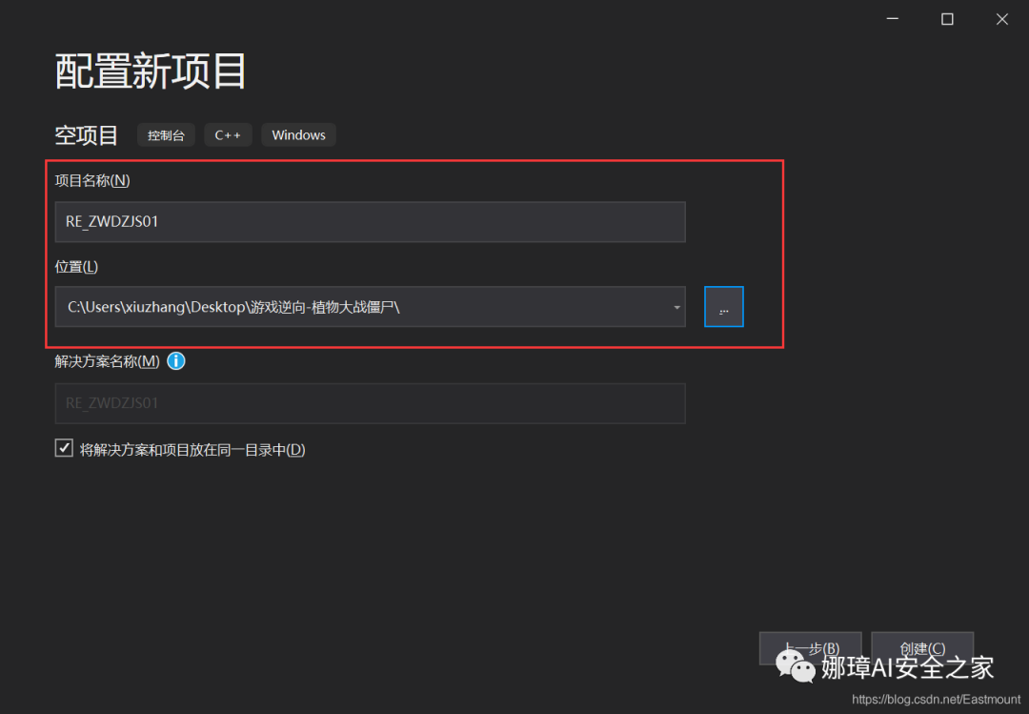Viewport: 1029px width, 714px height.
Task: Click the solution name info icon
Action: tap(176, 361)
